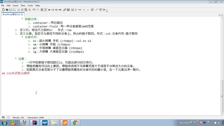Create an ordered numbered list
The width and height of the screenshot is (224, 126).
click(76, 10)
